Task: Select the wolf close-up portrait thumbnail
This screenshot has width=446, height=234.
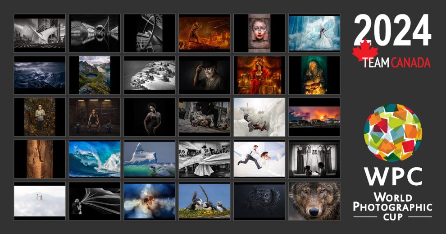Action: click(314, 201)
